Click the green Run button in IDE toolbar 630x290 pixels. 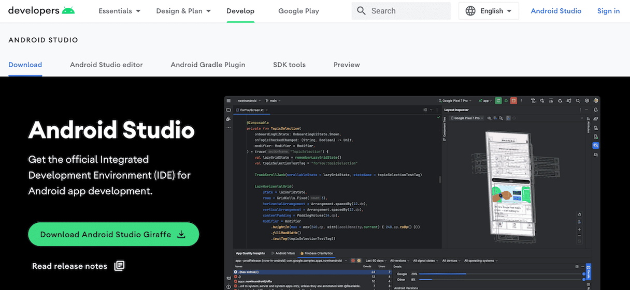(498, 101)
